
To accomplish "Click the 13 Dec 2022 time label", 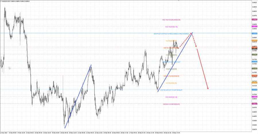I will click(4, 133).
